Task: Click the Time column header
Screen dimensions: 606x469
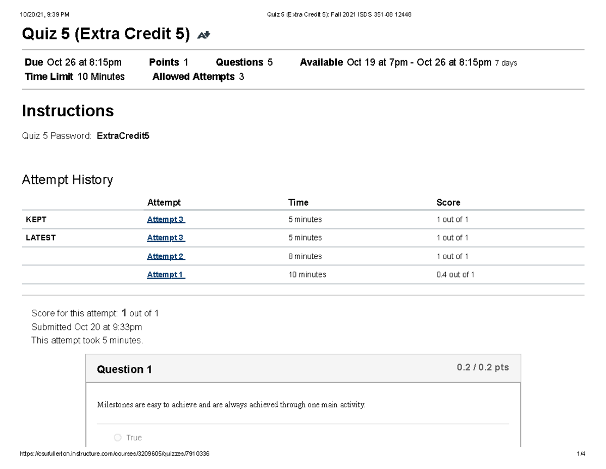Action: 298,202
